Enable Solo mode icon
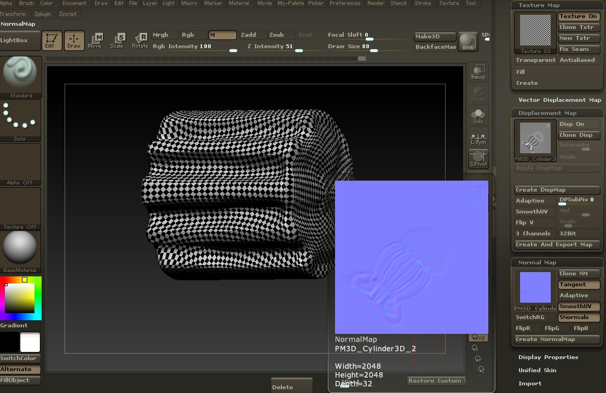This screenshot has width=606, height=393. click(x=478, y=116)
